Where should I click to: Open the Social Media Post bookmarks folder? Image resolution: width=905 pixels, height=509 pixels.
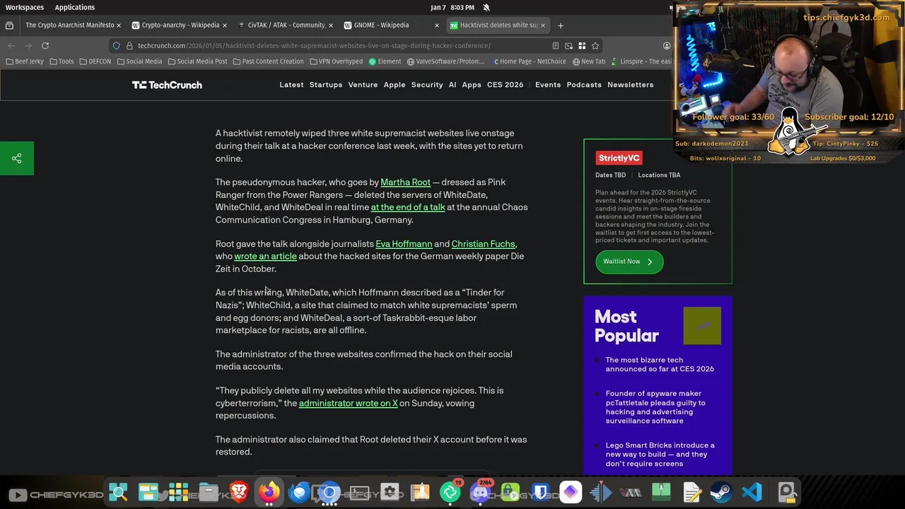(197, 62)
